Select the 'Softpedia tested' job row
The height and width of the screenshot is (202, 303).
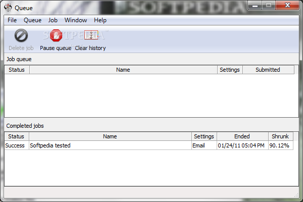[x=149, y=145]
